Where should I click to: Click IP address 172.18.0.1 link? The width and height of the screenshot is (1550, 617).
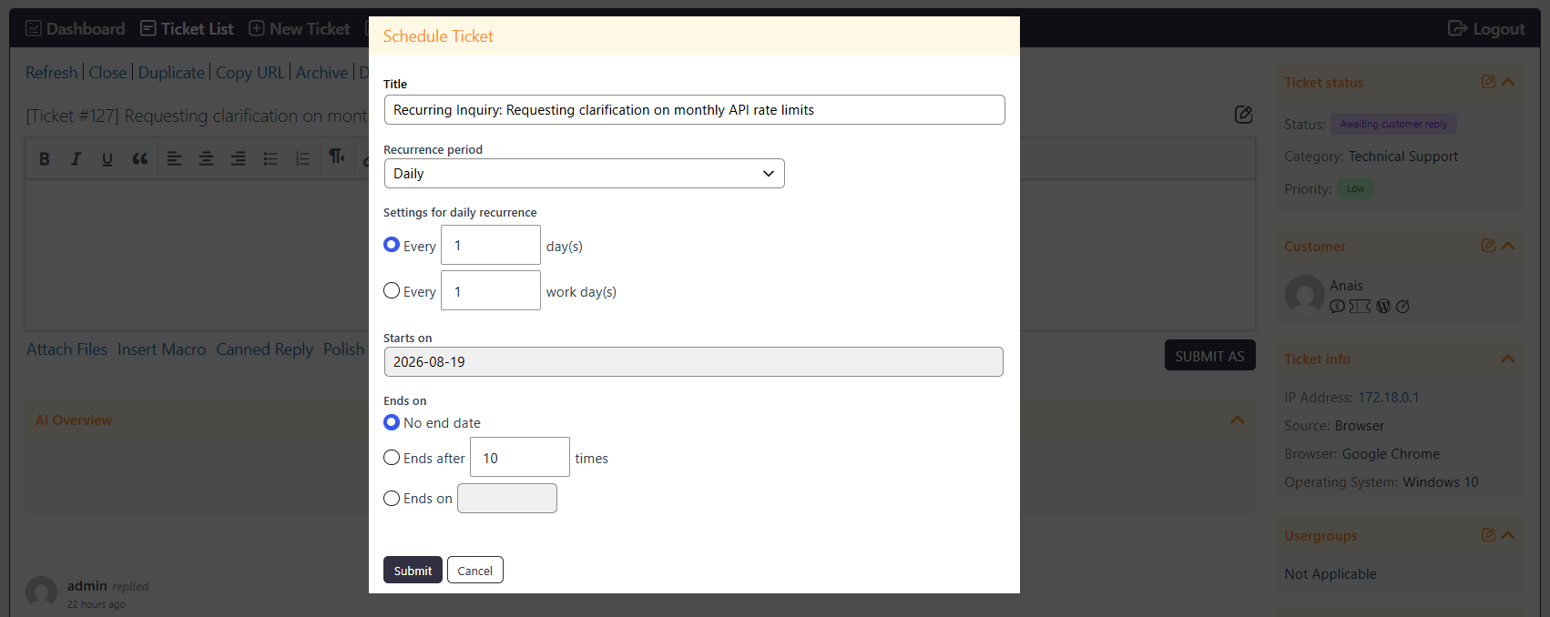[1389, 398]
